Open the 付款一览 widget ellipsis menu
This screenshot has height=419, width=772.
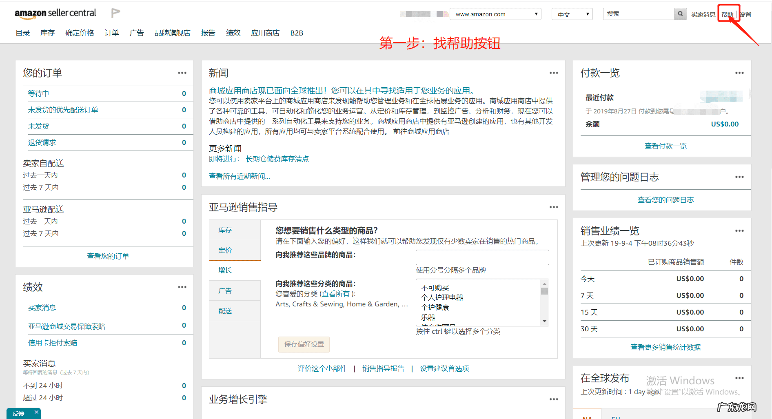pos(739,73)
